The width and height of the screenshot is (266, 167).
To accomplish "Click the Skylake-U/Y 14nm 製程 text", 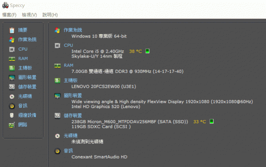I will 97,56.
